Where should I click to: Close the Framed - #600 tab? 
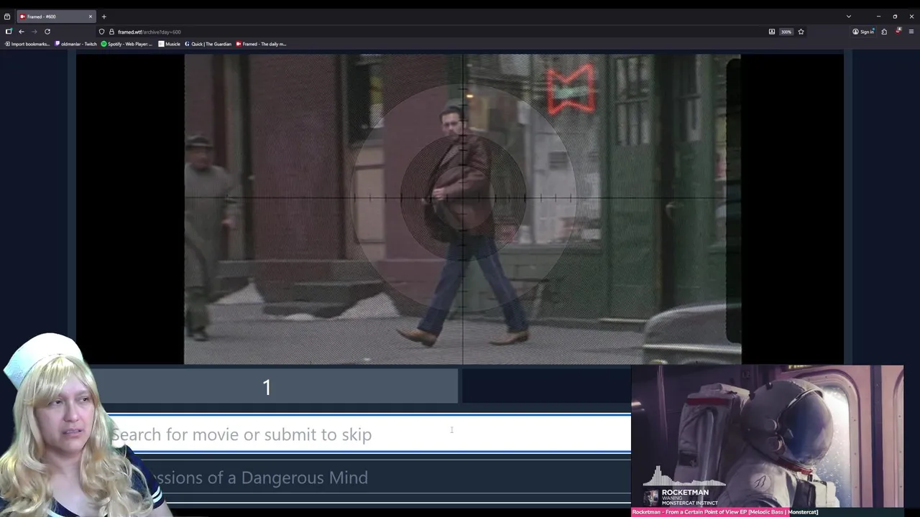click(x=91, y=17)
